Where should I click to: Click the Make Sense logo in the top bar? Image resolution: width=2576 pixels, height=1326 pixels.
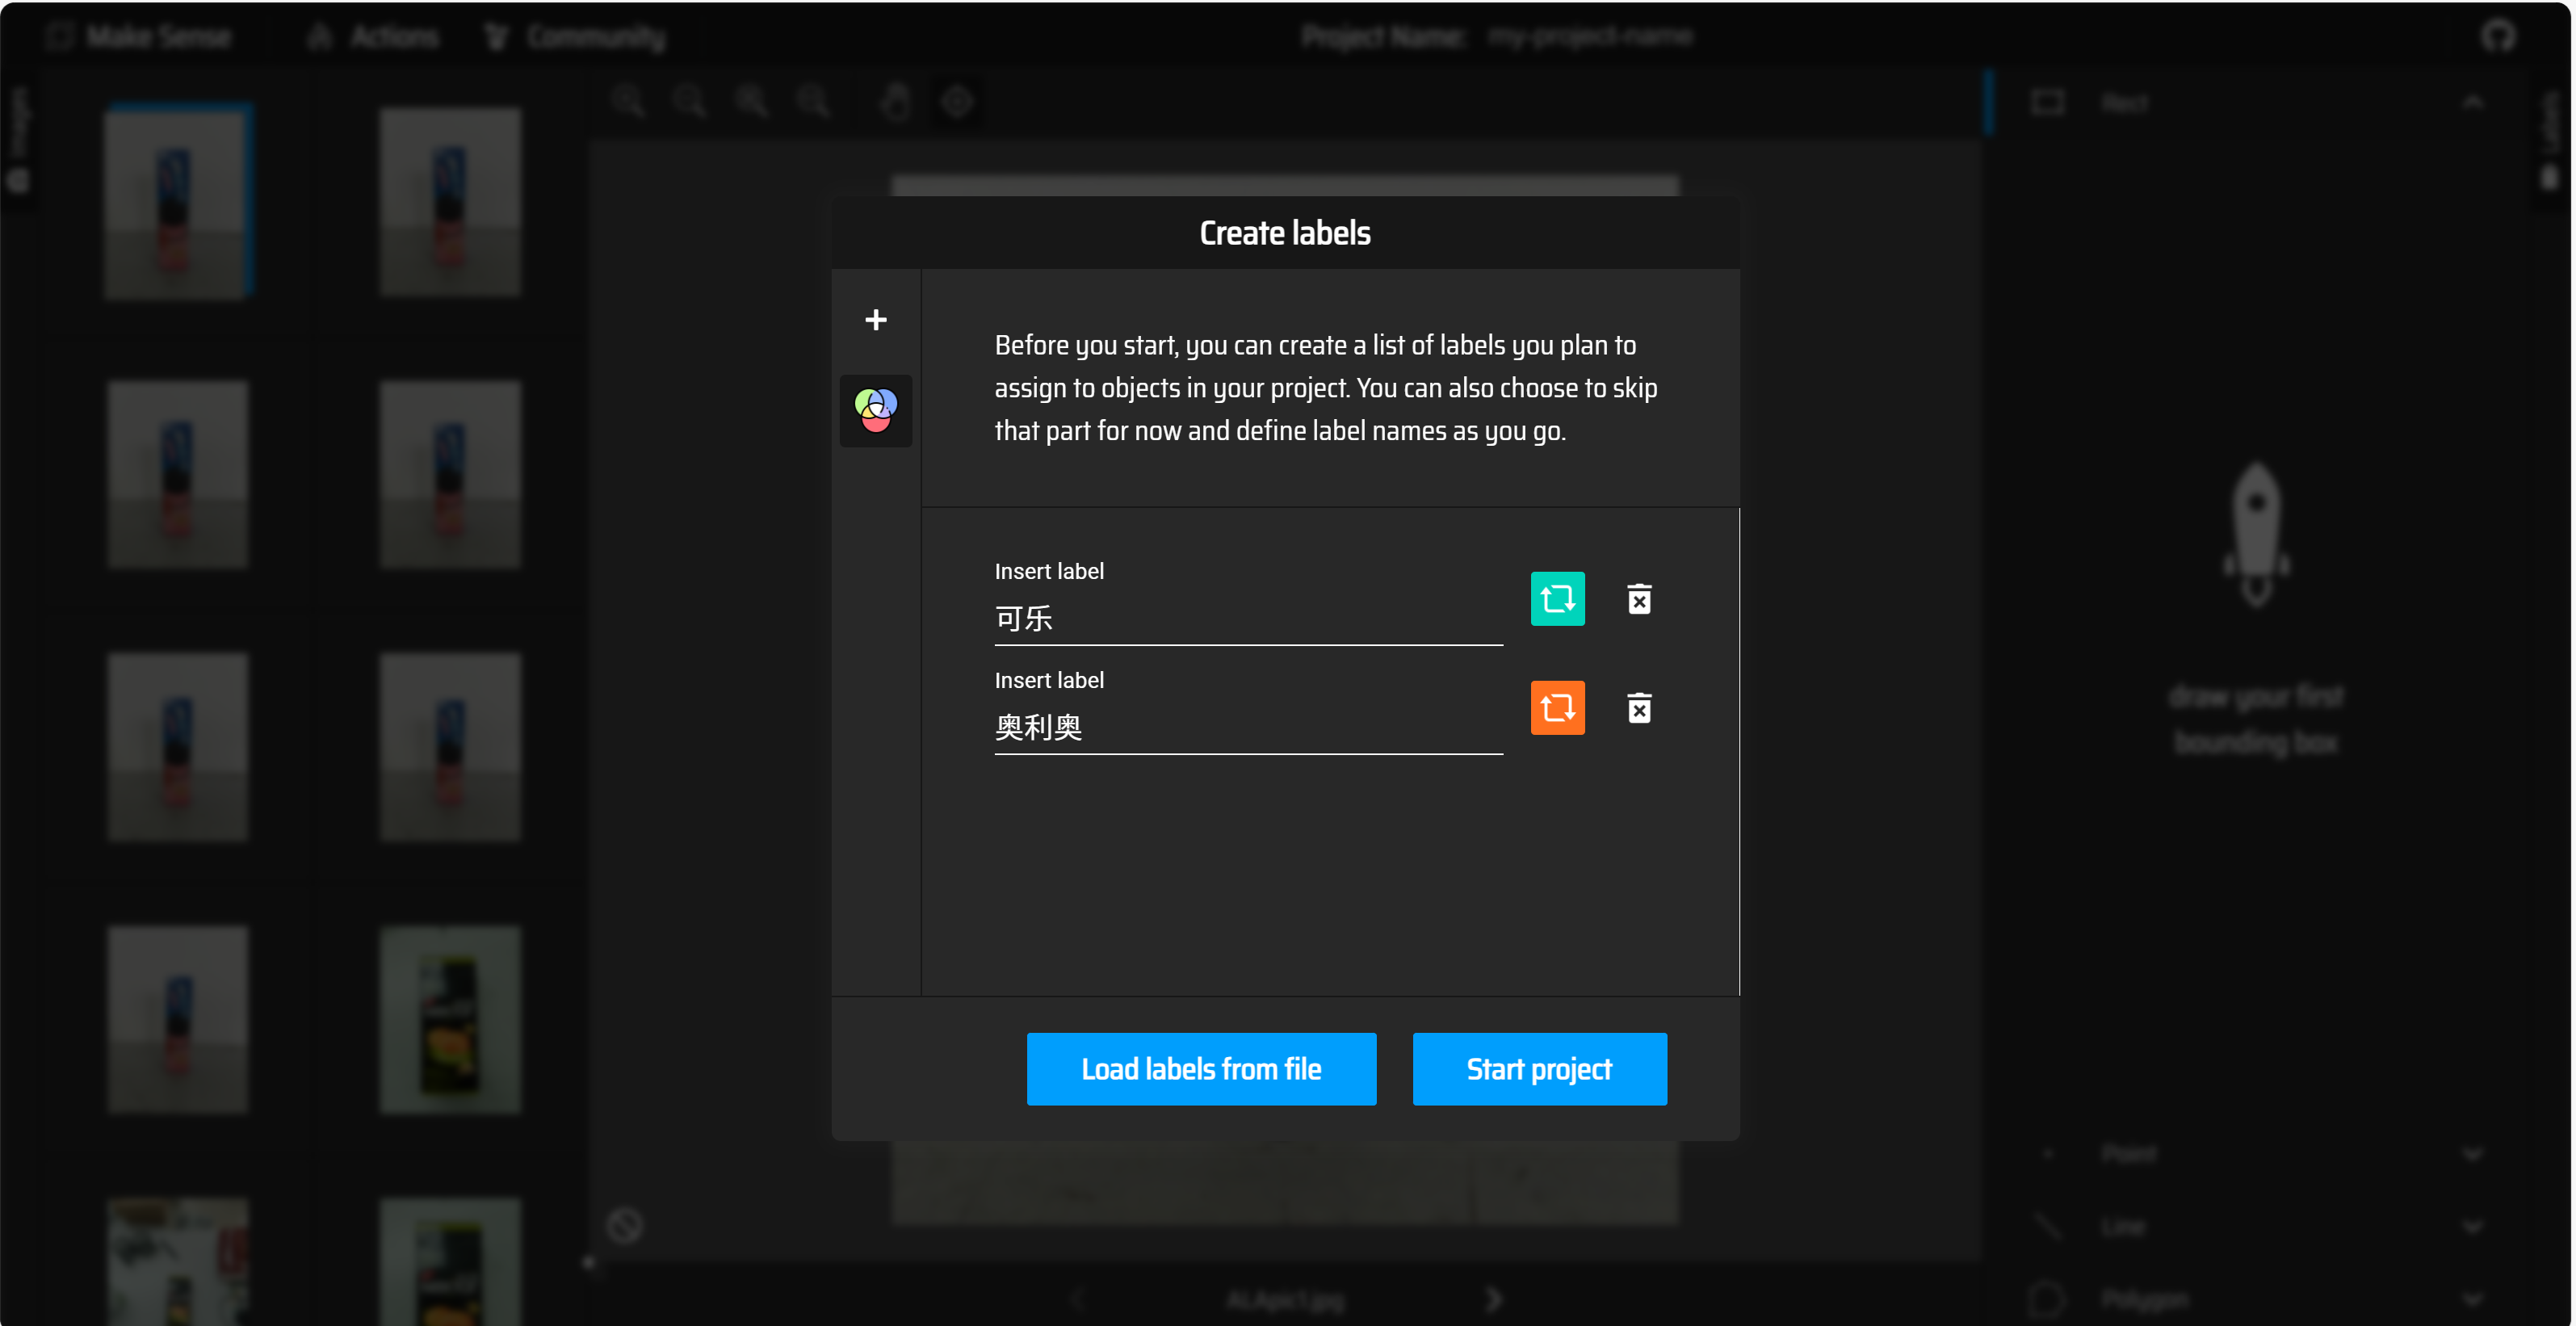point(140,37)
